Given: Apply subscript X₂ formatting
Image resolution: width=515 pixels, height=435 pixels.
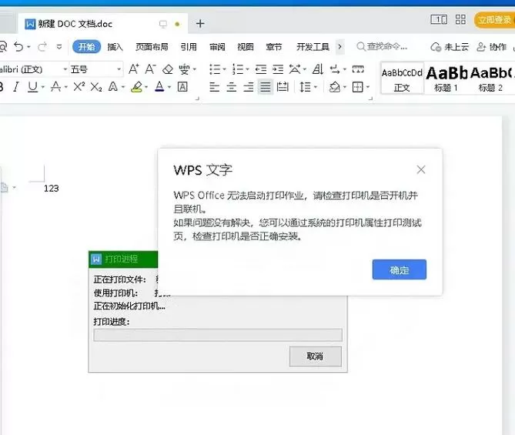Looking at the screenshot, I should 96,87.
